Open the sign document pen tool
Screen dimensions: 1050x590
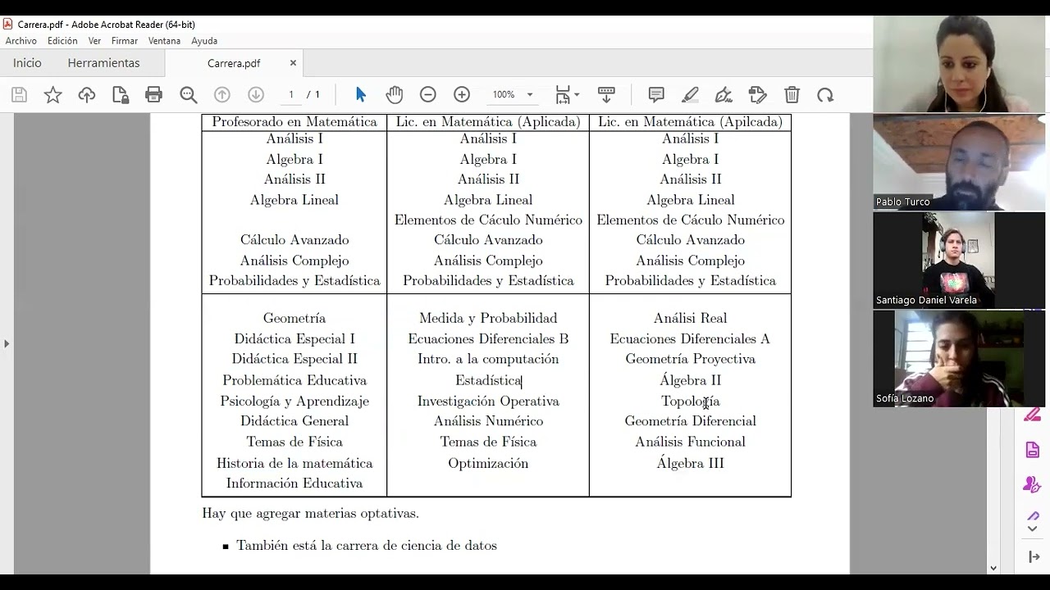pos(724,95)
